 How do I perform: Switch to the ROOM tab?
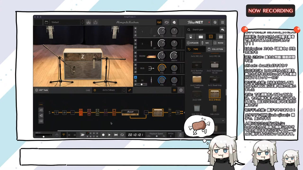tap(219, 43)
